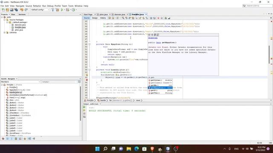
Task: Open the default config dropdown
Action: pyautogui.click(x=40, y=10)
